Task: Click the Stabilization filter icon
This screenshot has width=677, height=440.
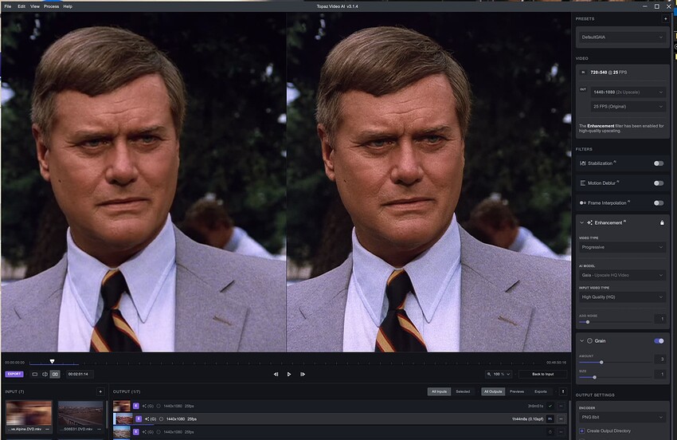Action: [x=582, y=163]
